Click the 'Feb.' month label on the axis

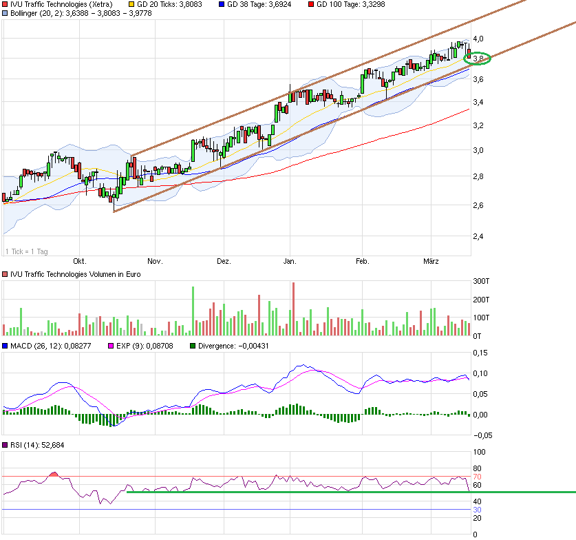pyautogui.click(x=363, y=261)
